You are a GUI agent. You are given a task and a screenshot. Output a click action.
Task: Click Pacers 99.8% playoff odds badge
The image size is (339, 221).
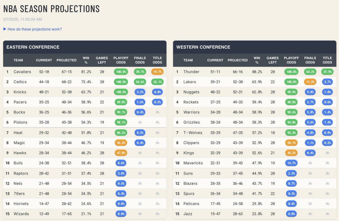click(x=121, y=102)
